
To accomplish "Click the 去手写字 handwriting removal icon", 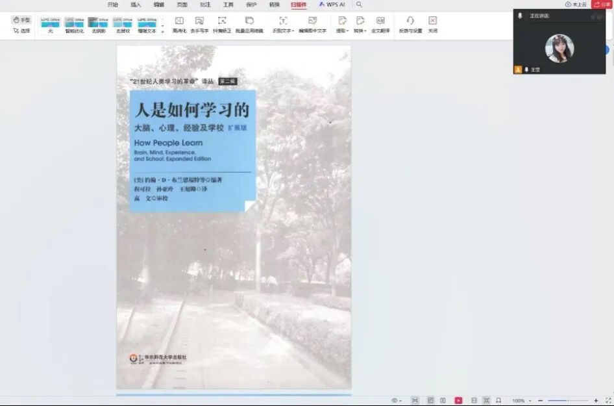I will coord(199,21).
